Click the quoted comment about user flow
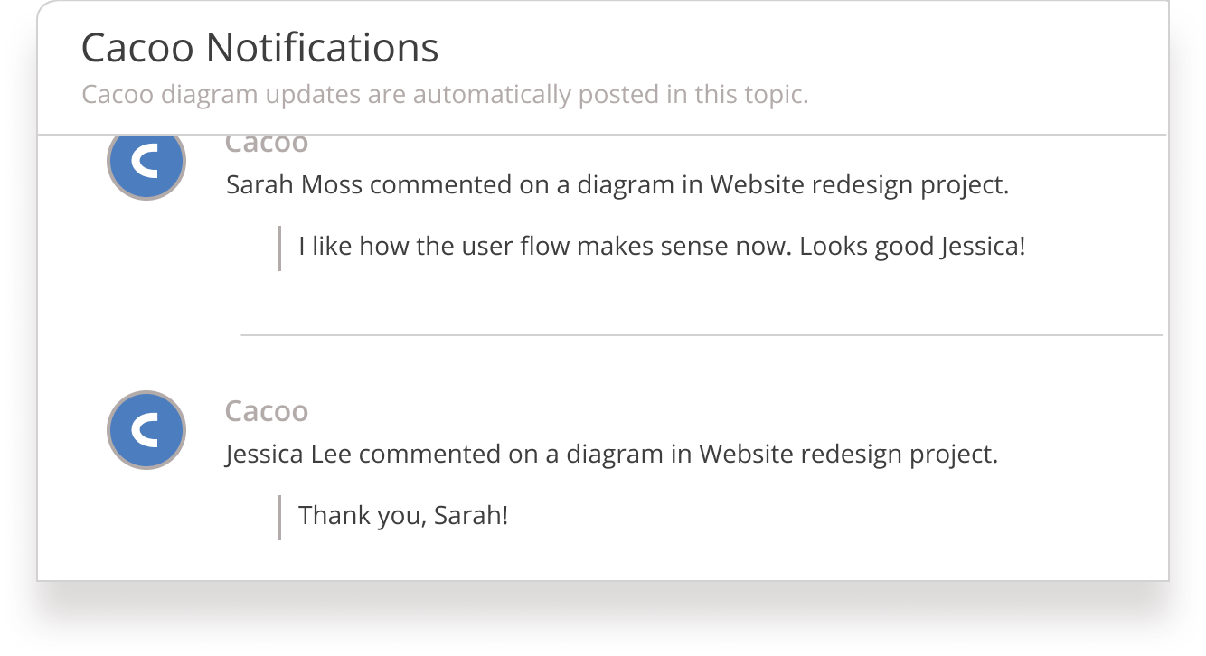 [x=663, y=246]
